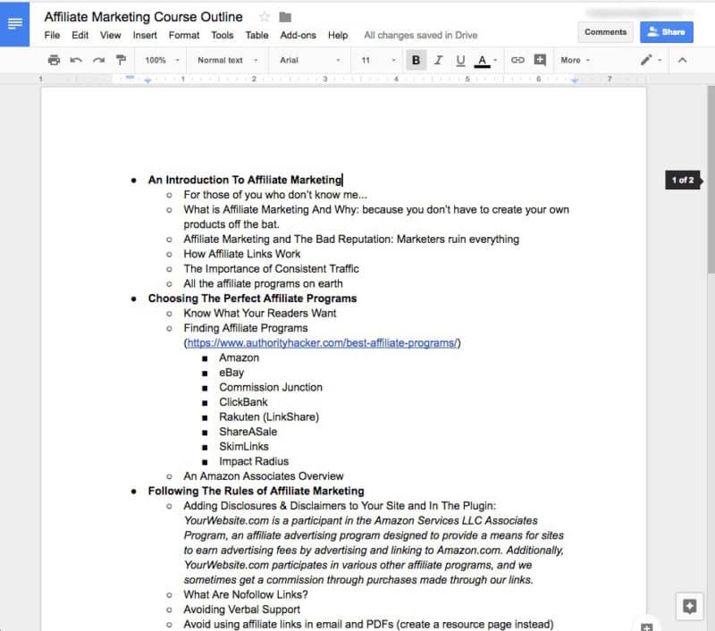Open the font size 11 dropdown
The width and height of the screenshot is (715, 631).
pos(378,60)
